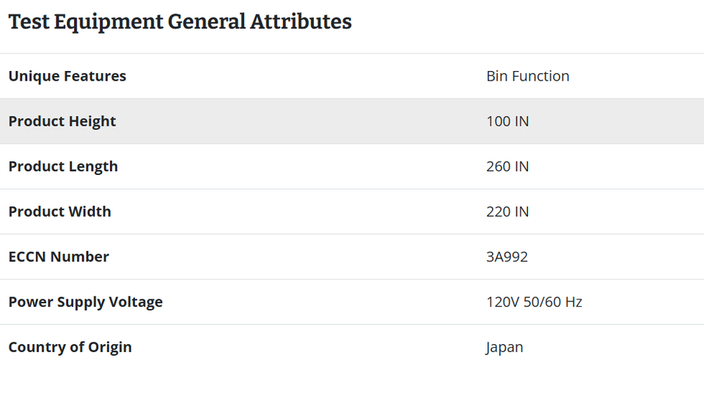Click the word Equipment in the heading
Screen dimensions: 704x418
109,23
